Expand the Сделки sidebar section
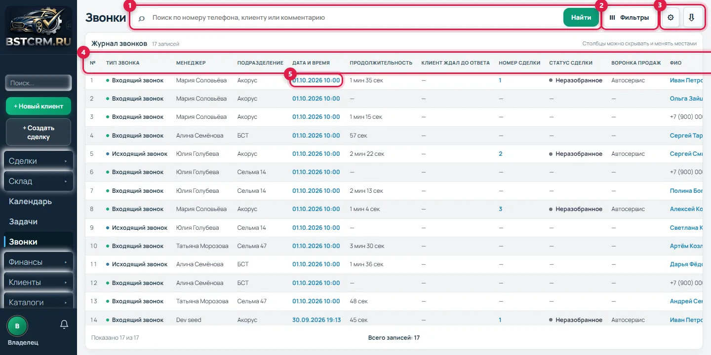The width and height of the screenshot is (711, 355). pyautogui.click(x=39, y=161)
